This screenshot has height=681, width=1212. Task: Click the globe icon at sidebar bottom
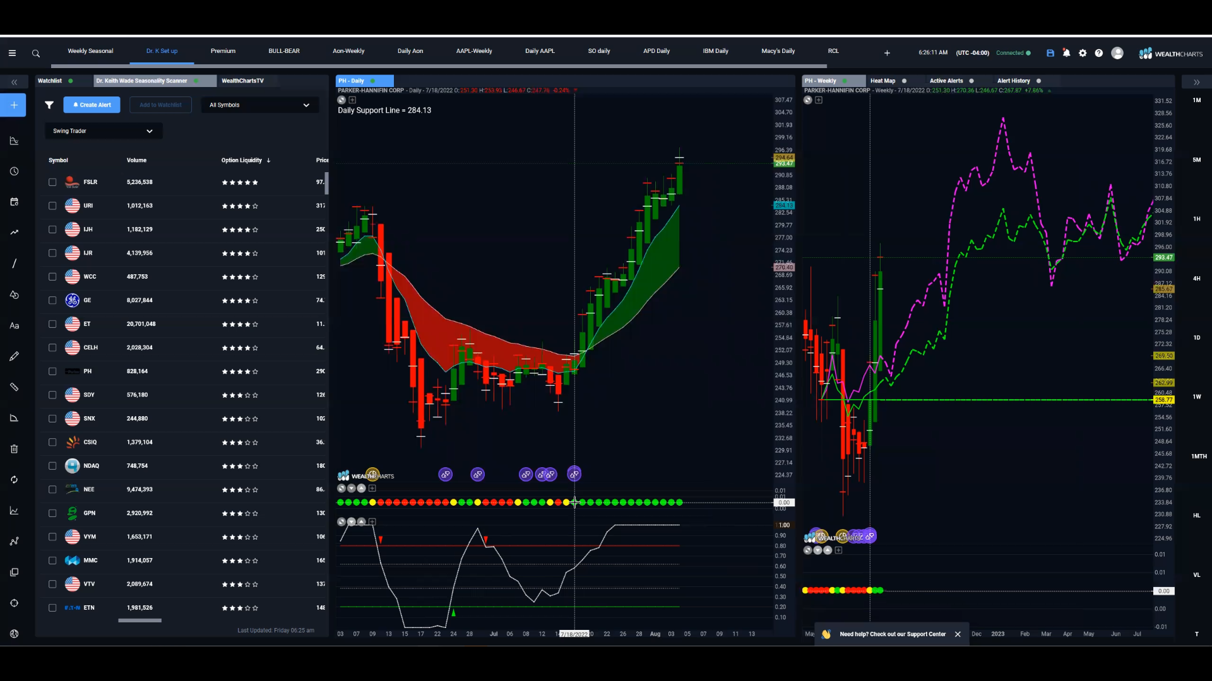click(x=14, y=634)
